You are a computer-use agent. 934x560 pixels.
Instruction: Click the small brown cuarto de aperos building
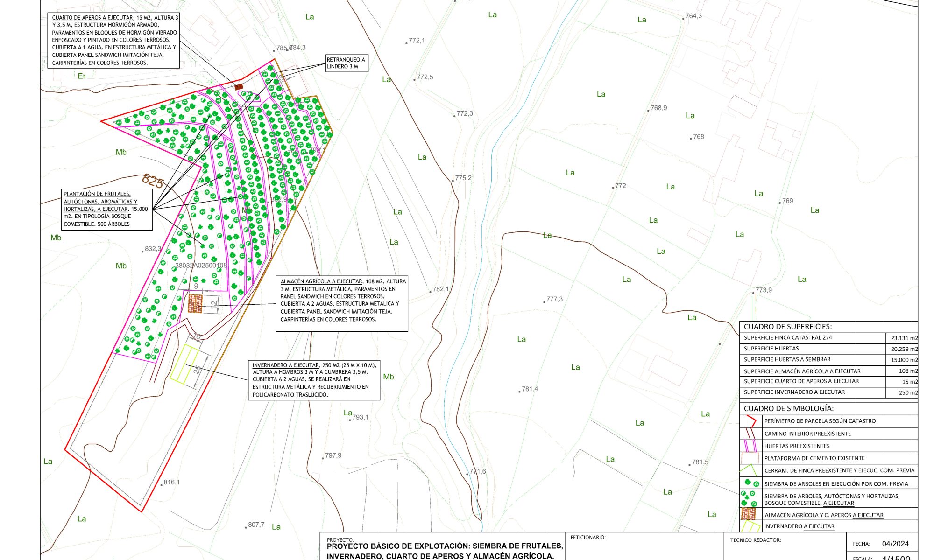coord(239,86)
